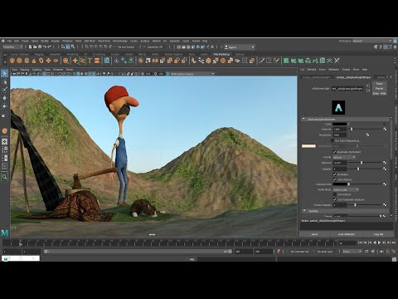This screenshot has height=299, width=398.
Task: Click the orange star Sculpt shelf icon
Action: click(x=75, y=61)
